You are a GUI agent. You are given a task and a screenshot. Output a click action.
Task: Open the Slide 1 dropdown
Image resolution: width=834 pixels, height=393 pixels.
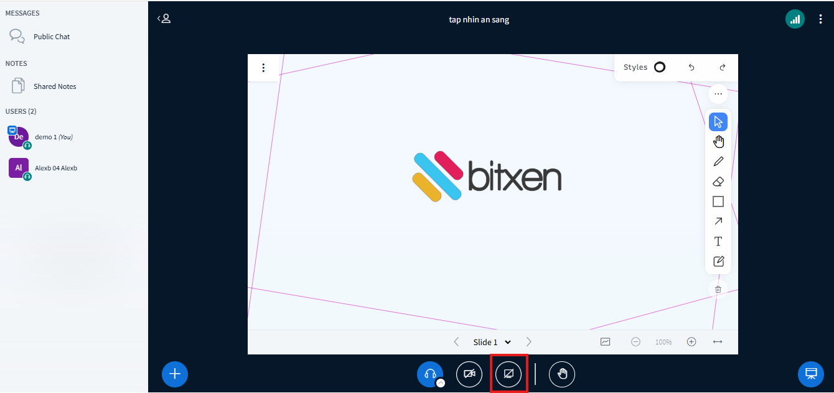(x=492, y=342)
